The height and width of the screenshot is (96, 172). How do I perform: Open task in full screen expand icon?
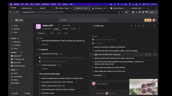pos(147,26)
